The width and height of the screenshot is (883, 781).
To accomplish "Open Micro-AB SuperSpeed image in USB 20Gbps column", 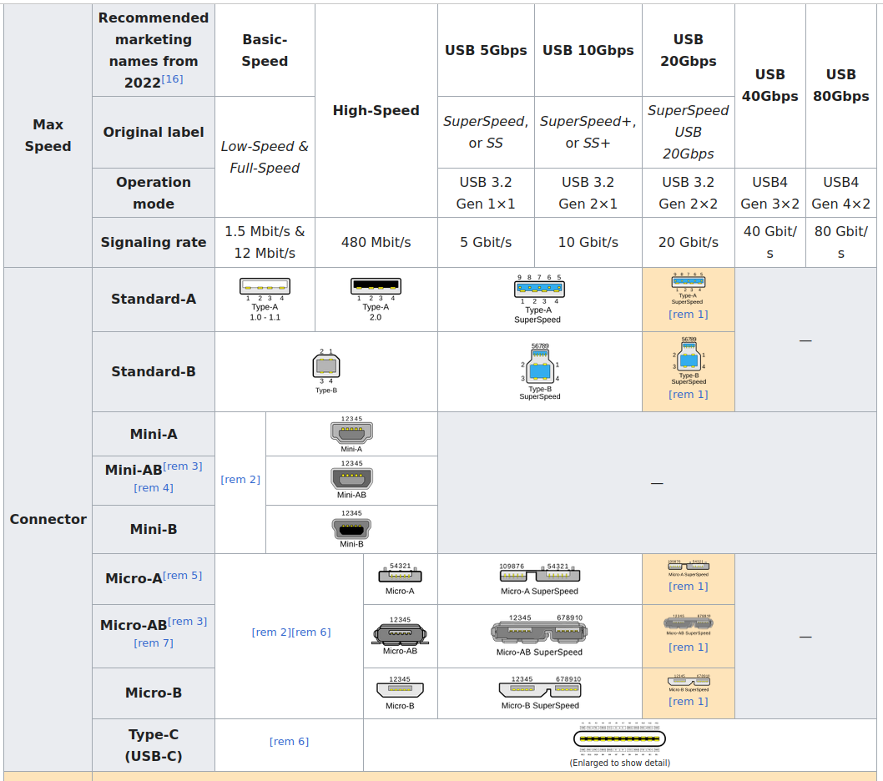I will tap(689, 624).
